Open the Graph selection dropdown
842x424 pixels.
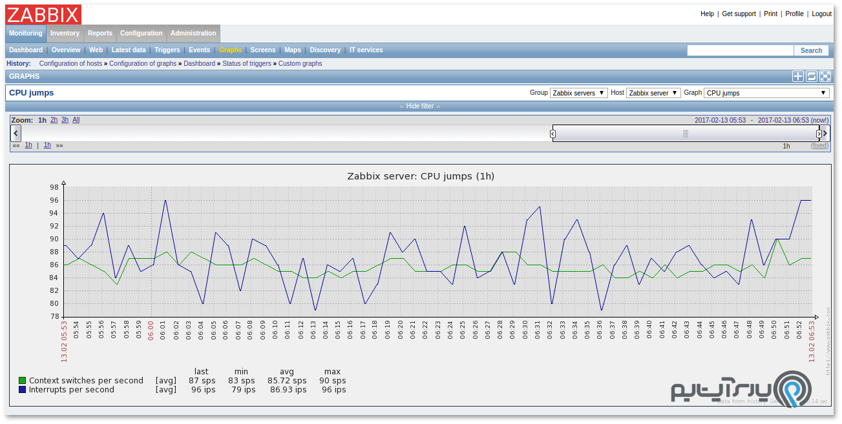coord(766,93)
